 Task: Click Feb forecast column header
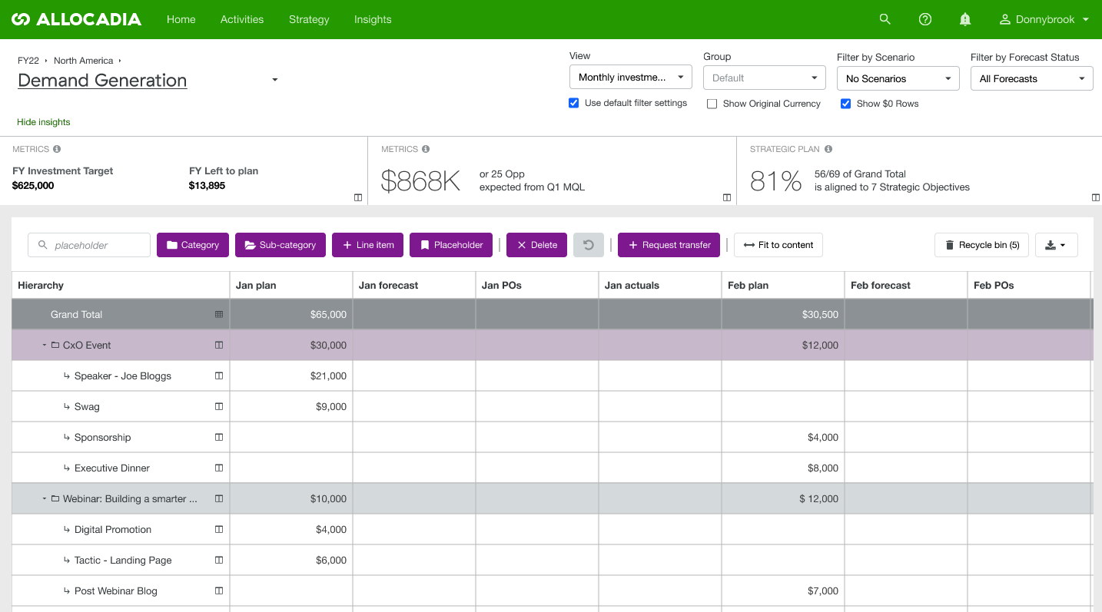[x=906, y=285]
